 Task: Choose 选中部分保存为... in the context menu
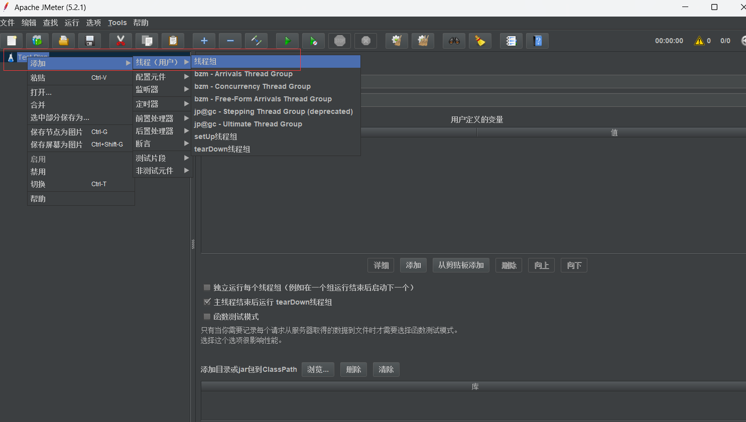pyautogui.click(x=80, y=117)
